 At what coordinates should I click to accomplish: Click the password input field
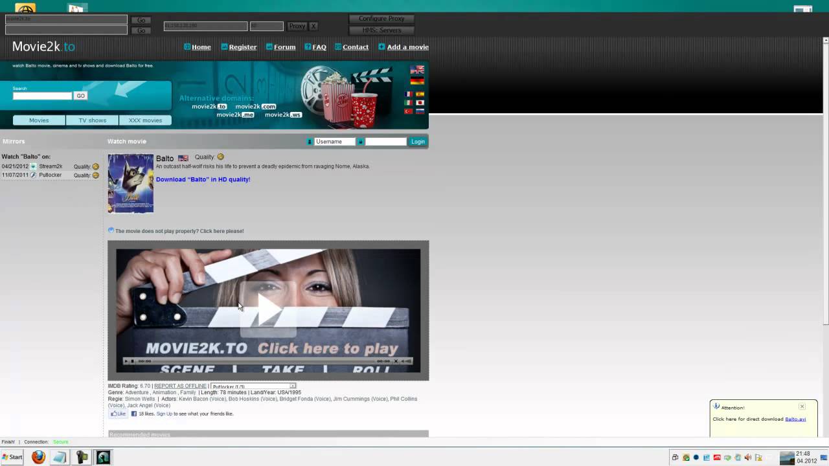(385, 142)
